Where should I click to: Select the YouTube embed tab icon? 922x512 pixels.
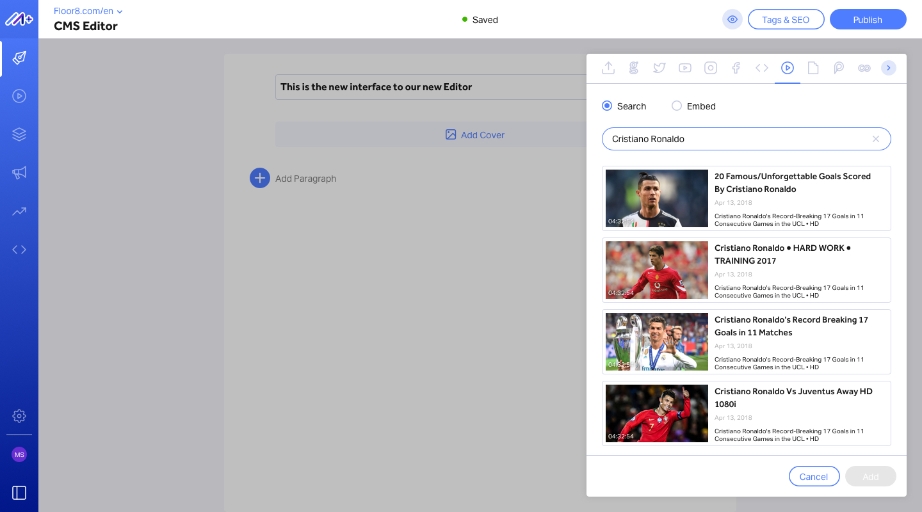pyautogui.click(x=685, y=68)
